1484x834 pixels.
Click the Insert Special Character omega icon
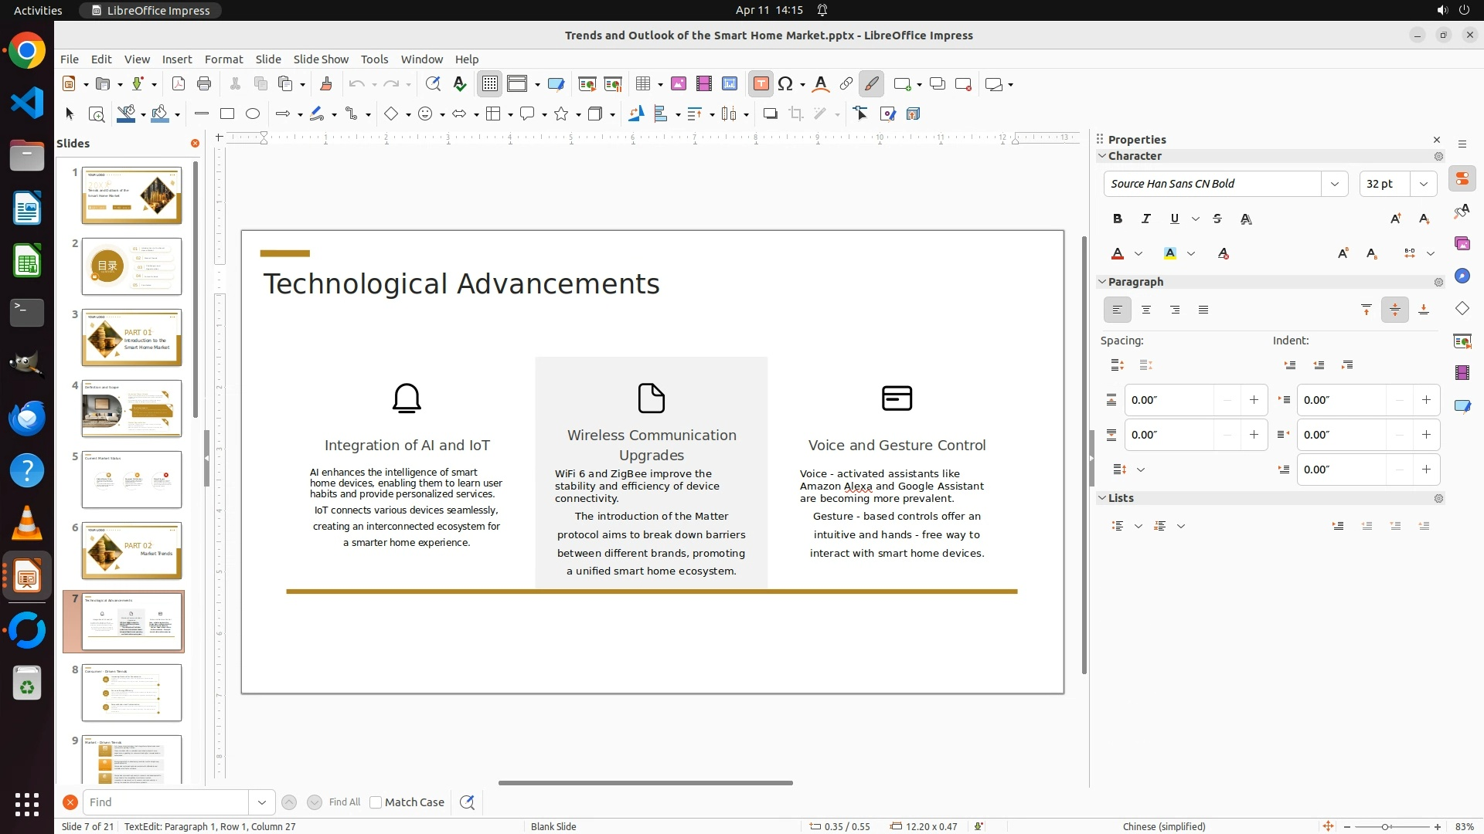pyautogui.click(x=785, y=84)
